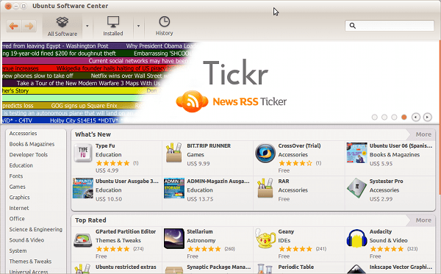The image size is (441, 274).
Task: Open the Science & Engineering category
Action: [x=36, y=230]
